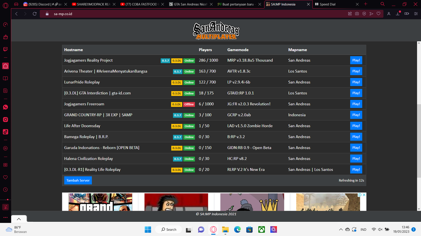
Task: Add page to bookmarks heart icon
Action: (x=379, y=14)
